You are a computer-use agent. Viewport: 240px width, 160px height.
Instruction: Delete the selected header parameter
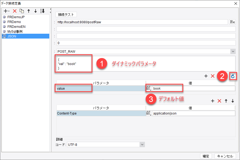pos(219,101)
